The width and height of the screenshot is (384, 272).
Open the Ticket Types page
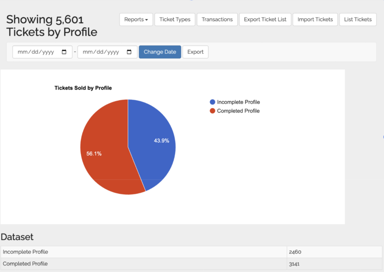pos(175,19)
